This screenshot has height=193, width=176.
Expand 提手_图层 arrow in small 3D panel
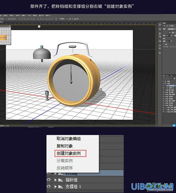click(165, 101)
